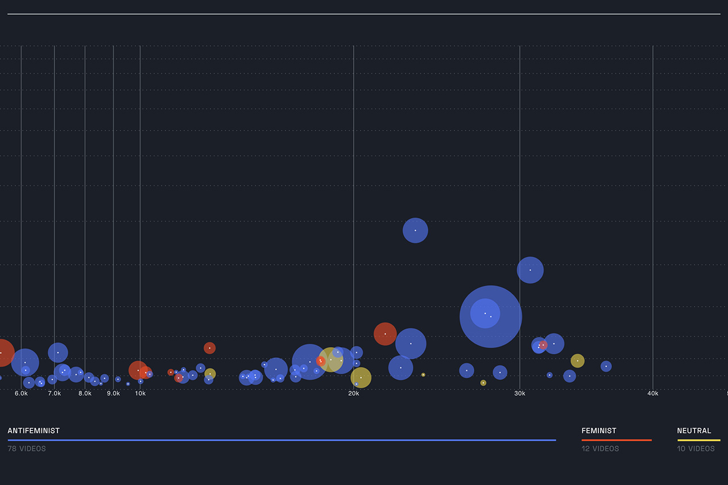
Task: Click the yellow line under NEUTRAL
Action: (x=698, y=440)
